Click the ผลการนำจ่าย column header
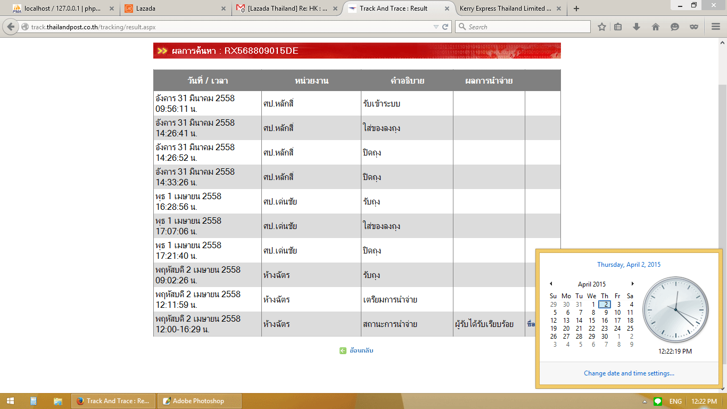 pyautogui.click(x=489, y=80)
